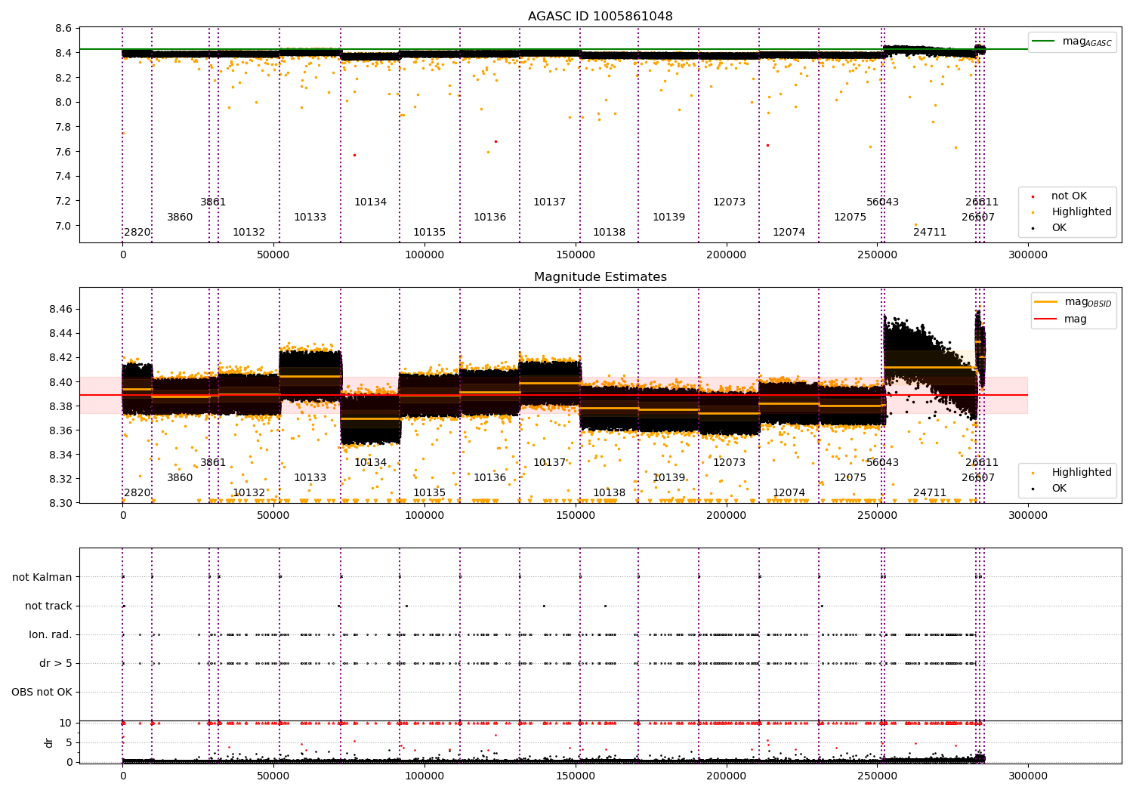1133x793 pixels.
Task: Select 'OK' entry in top plot legend
Action: pyautogui.click(x=1050, y=228)
